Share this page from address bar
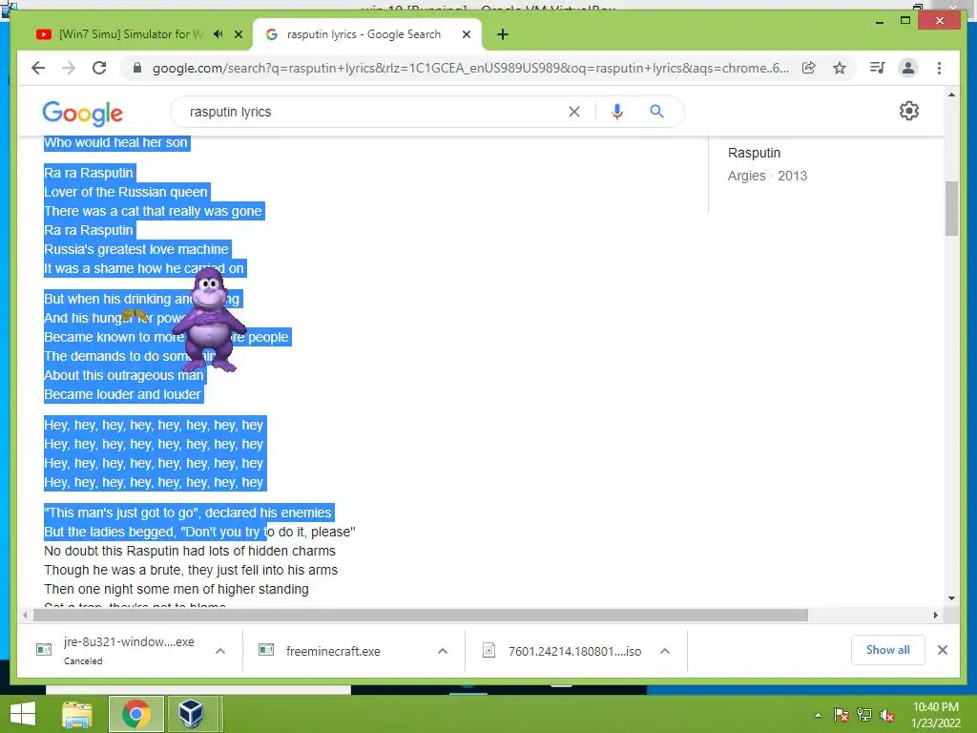The image size is (977, 733). (809, 68)
